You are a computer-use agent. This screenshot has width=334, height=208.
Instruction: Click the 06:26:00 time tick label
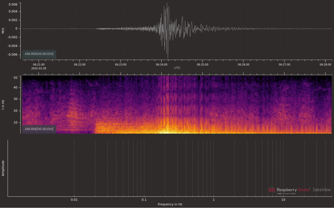click(x=243, y=65)
